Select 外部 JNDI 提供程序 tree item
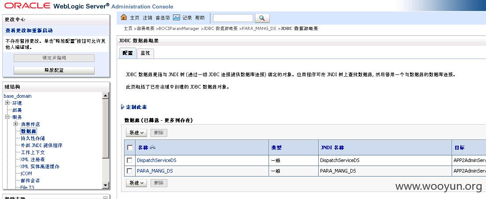Image resolution: width=486 pixels, height=199 pixels. coord(41,145)
